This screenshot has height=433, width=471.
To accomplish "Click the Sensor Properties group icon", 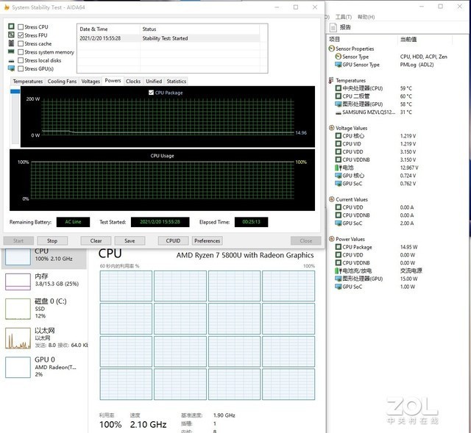I will [x=332, y=49].
